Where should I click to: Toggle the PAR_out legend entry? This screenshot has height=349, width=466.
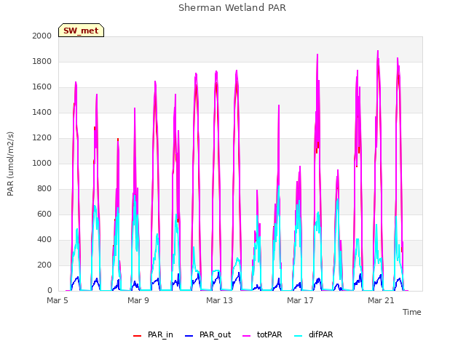[x=208, y=334]
